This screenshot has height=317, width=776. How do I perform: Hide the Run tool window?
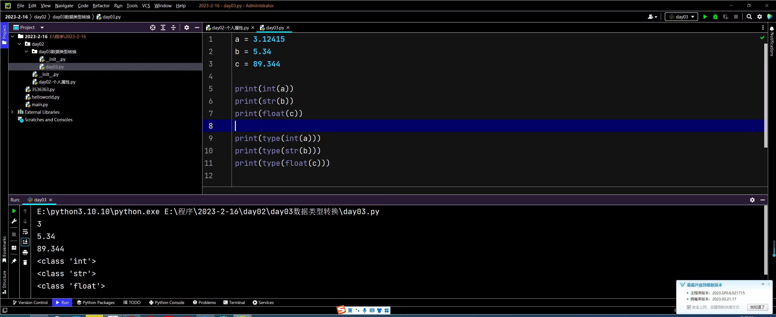click(763, 200)
